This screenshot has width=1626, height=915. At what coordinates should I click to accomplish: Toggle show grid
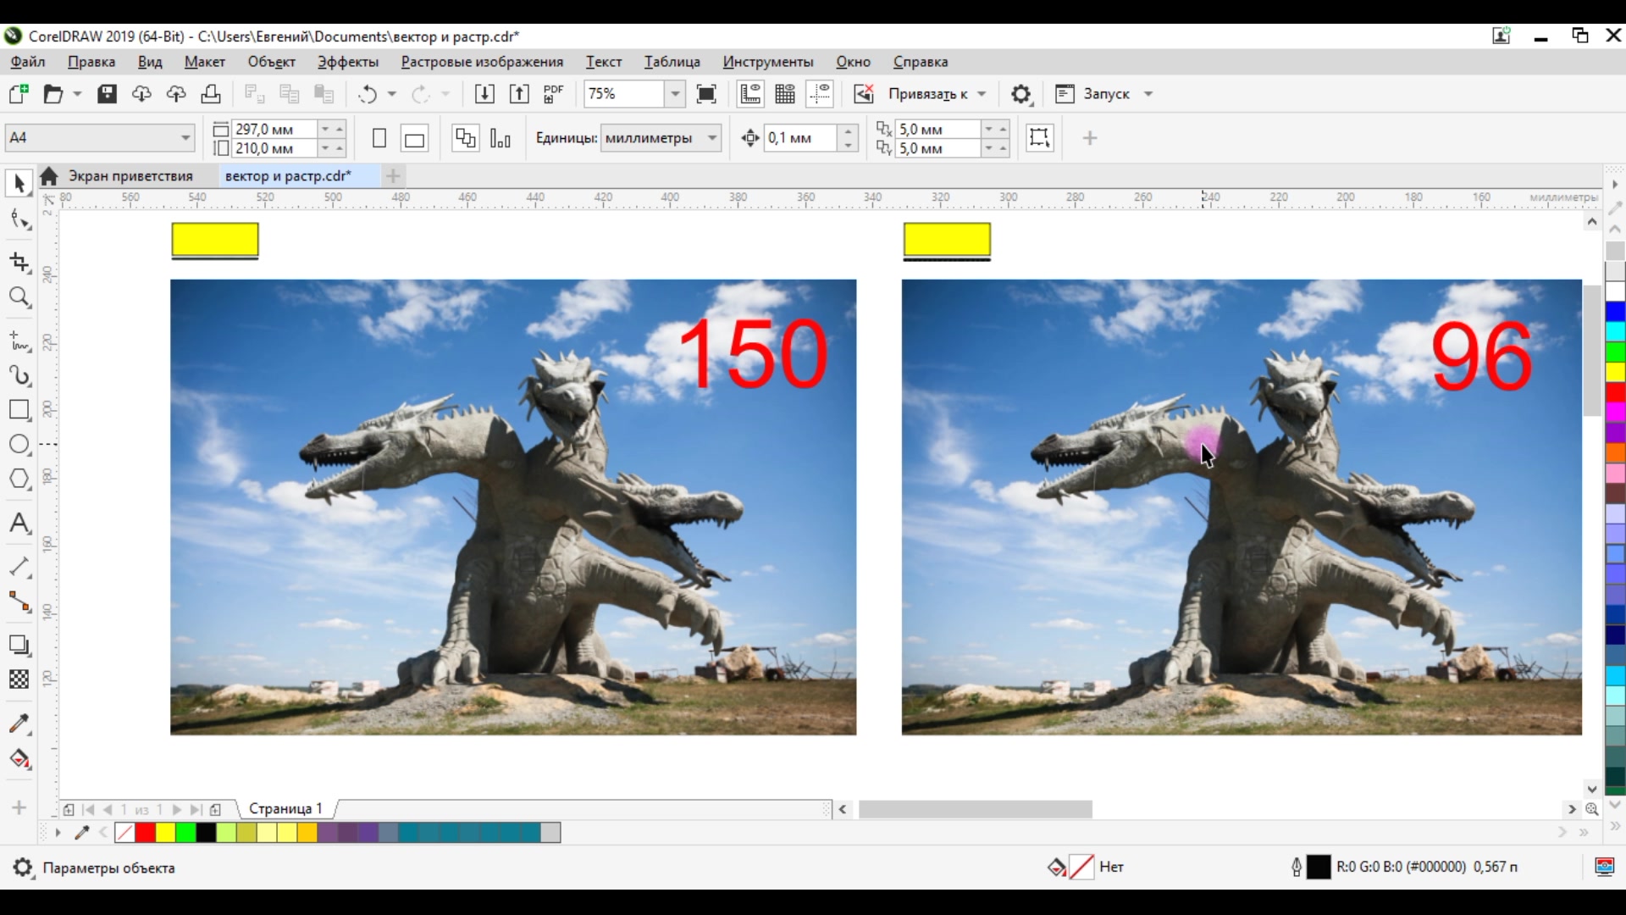pos(785,94)
